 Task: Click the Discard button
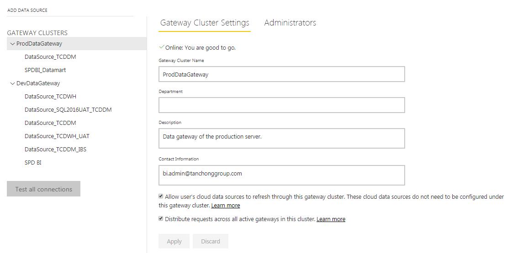pos(211,242)
